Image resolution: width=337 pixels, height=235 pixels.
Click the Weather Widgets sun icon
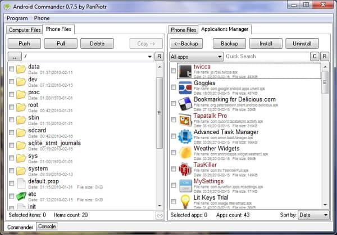click(x=185, y=153)
